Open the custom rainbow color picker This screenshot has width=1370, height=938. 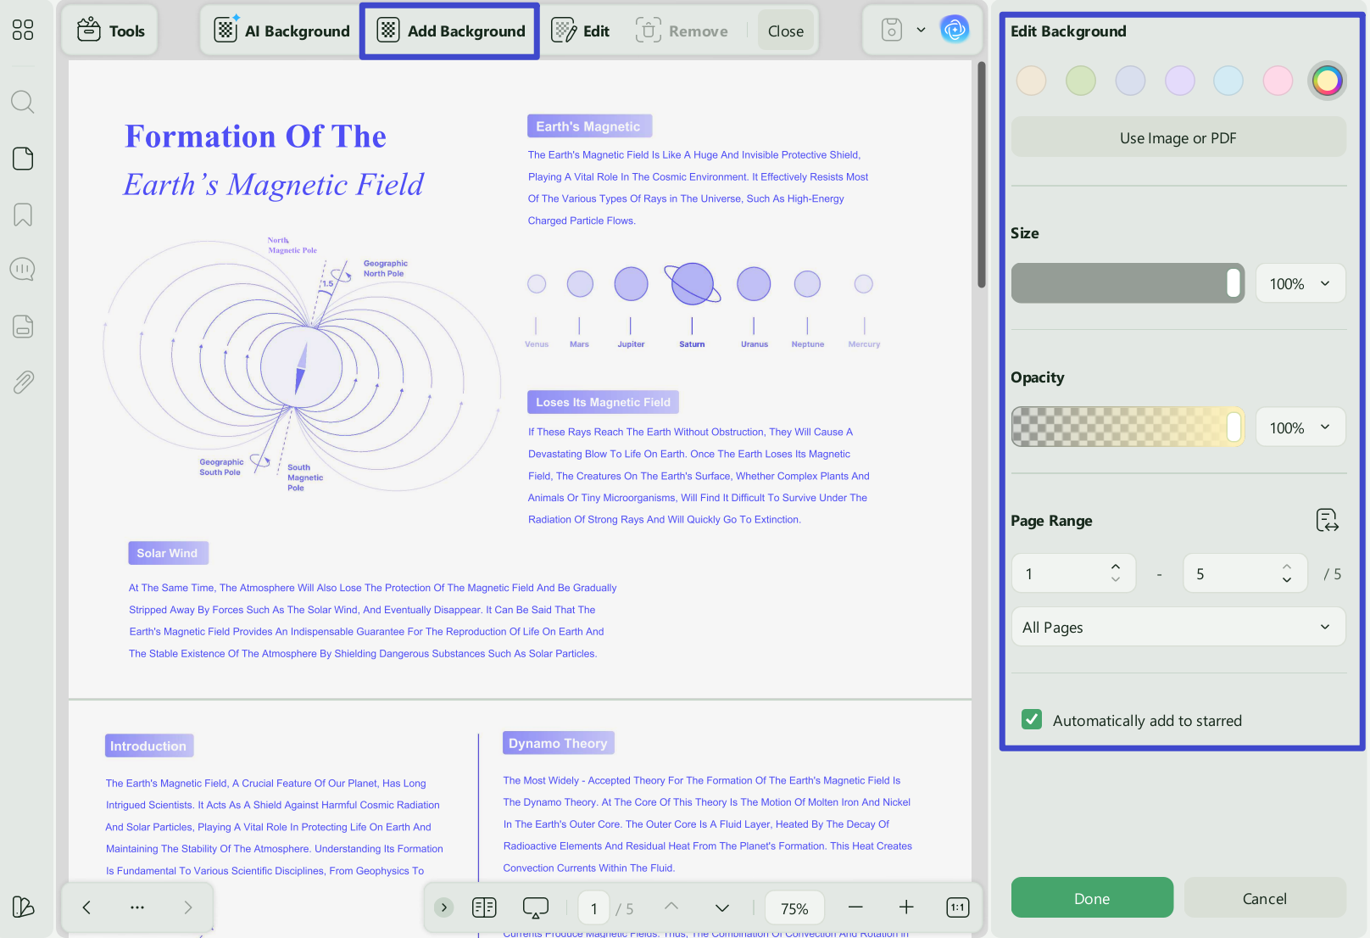click(x=1327, y=81)
